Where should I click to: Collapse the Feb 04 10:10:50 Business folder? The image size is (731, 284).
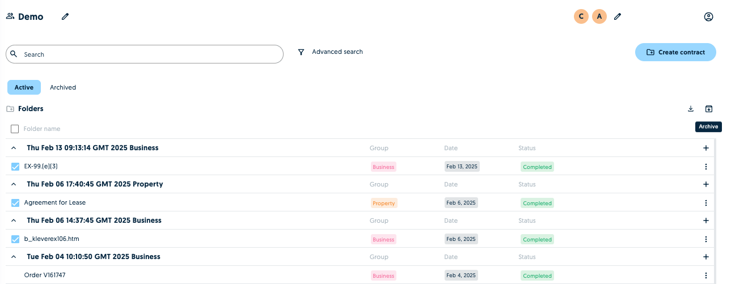click(14, 257)
